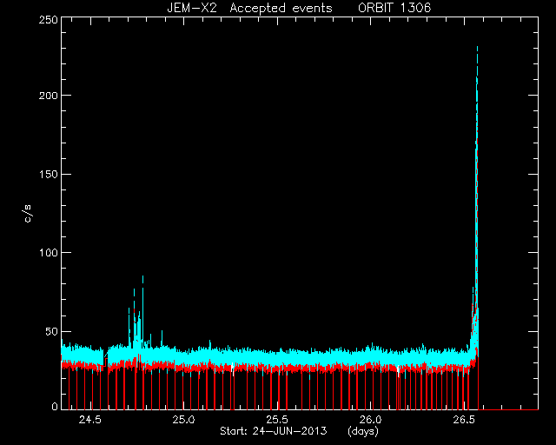Click the 25.5 x-axis tick label

tap(276, 420)
